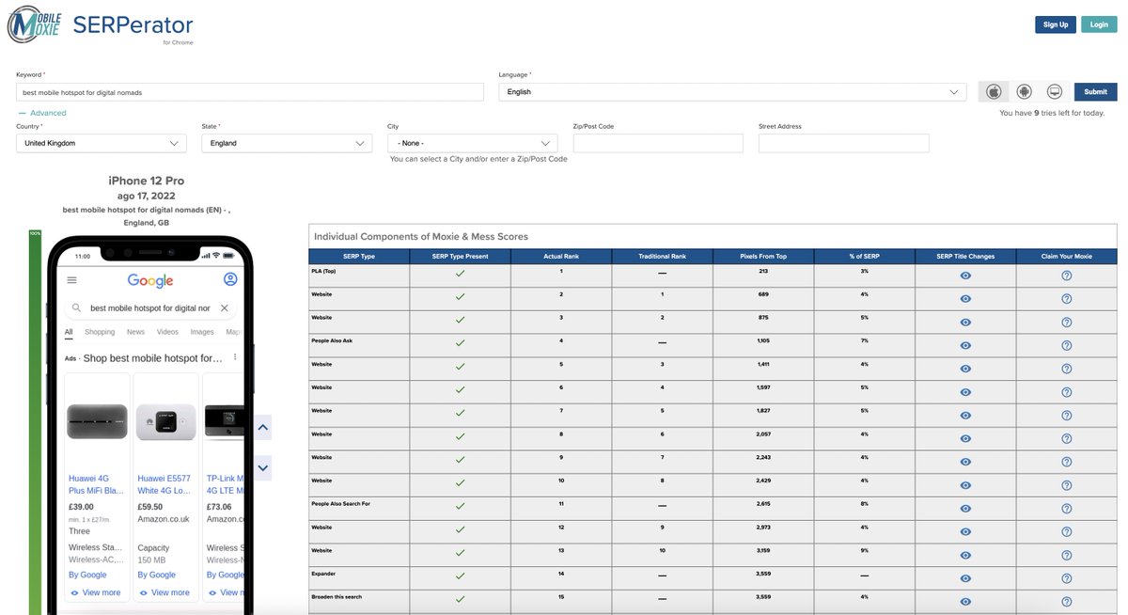Click help icon for Website actual rank 9
The height and width of the screenshot is (615, 1128).
[x=1067, y=462]
